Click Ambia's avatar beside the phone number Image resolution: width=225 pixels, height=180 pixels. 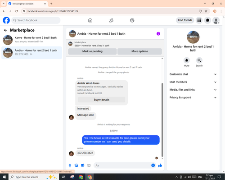pyautogui.click(x=71, y=153)
